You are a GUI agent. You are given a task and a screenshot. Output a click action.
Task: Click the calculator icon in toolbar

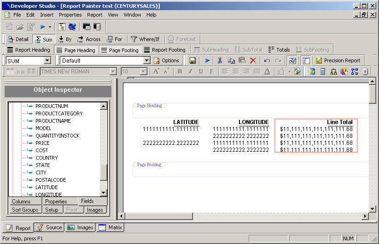click(323, 71)
